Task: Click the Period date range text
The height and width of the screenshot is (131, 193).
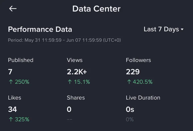Action: click(64, 40)
